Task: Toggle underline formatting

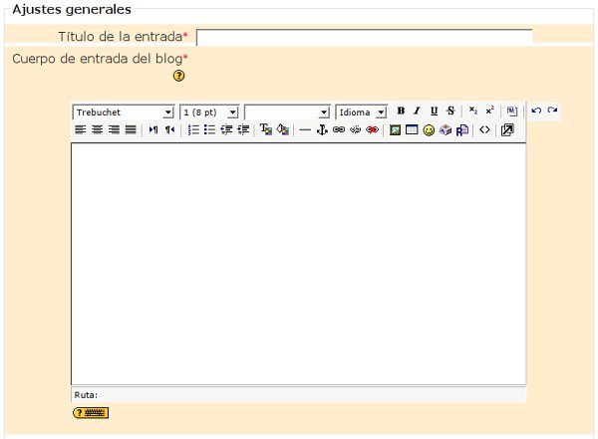Action: [434, 110]
